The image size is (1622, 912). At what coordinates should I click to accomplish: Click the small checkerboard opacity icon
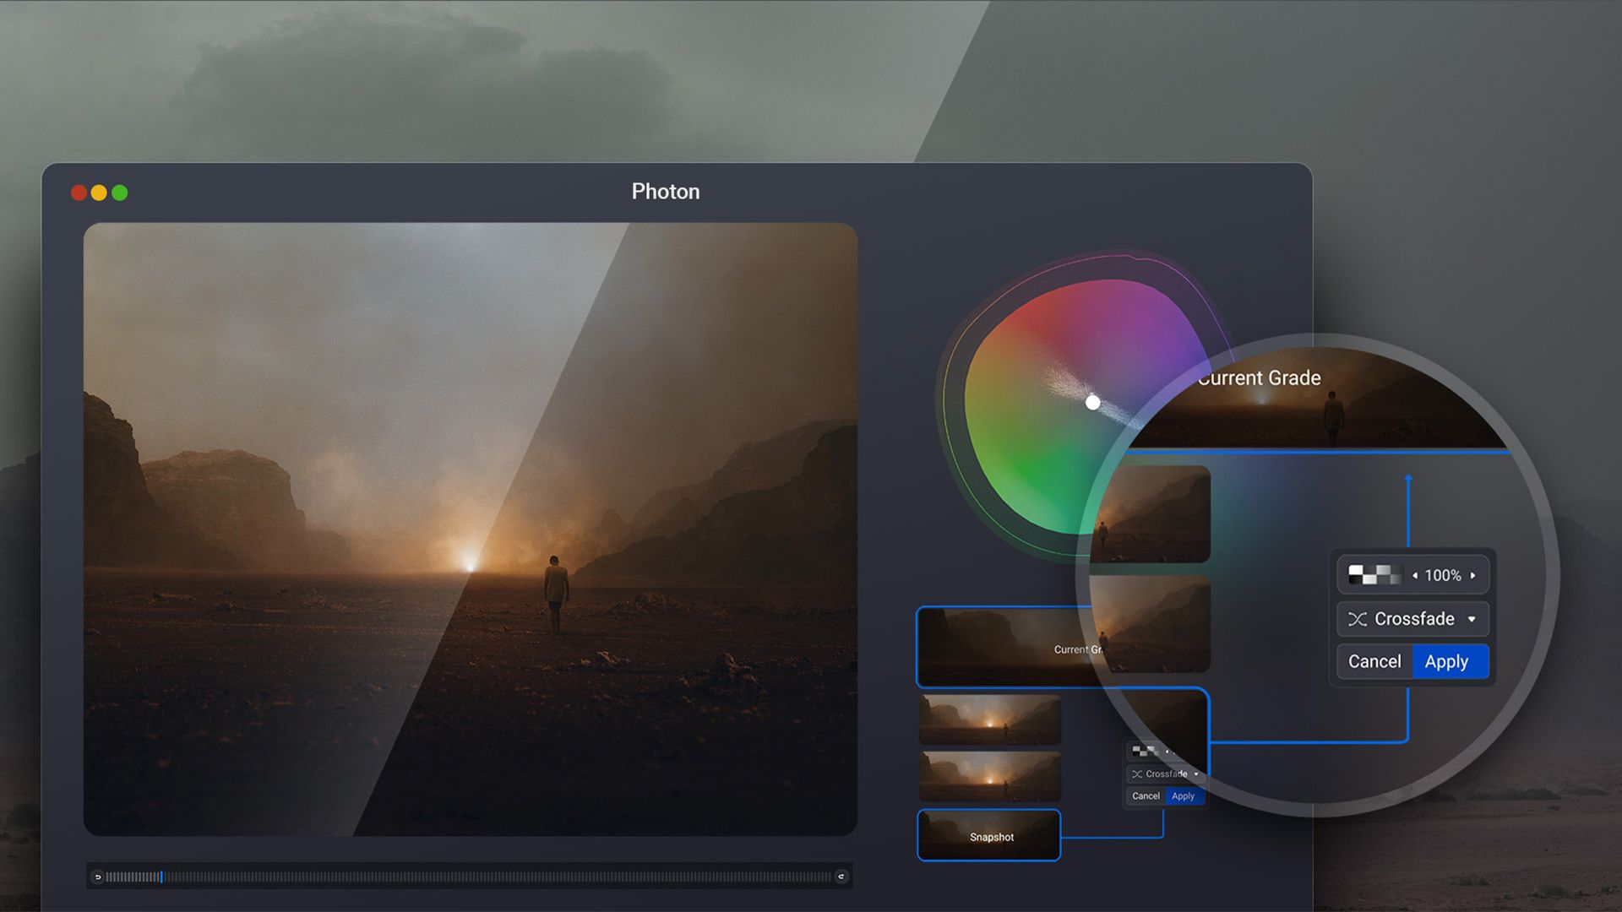pyautogui.click(x=1145, y=751)
